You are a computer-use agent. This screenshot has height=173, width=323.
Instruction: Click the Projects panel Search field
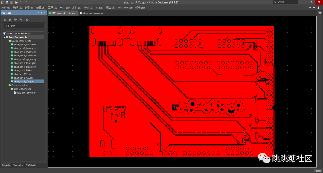coord(24,26)
